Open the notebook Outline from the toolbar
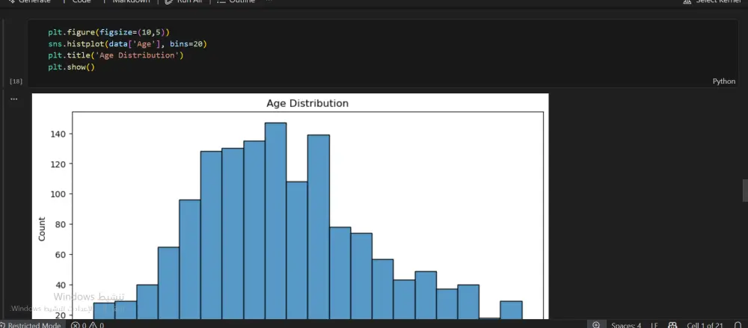Screen dimensions: 748x328 tap(236, 1)
